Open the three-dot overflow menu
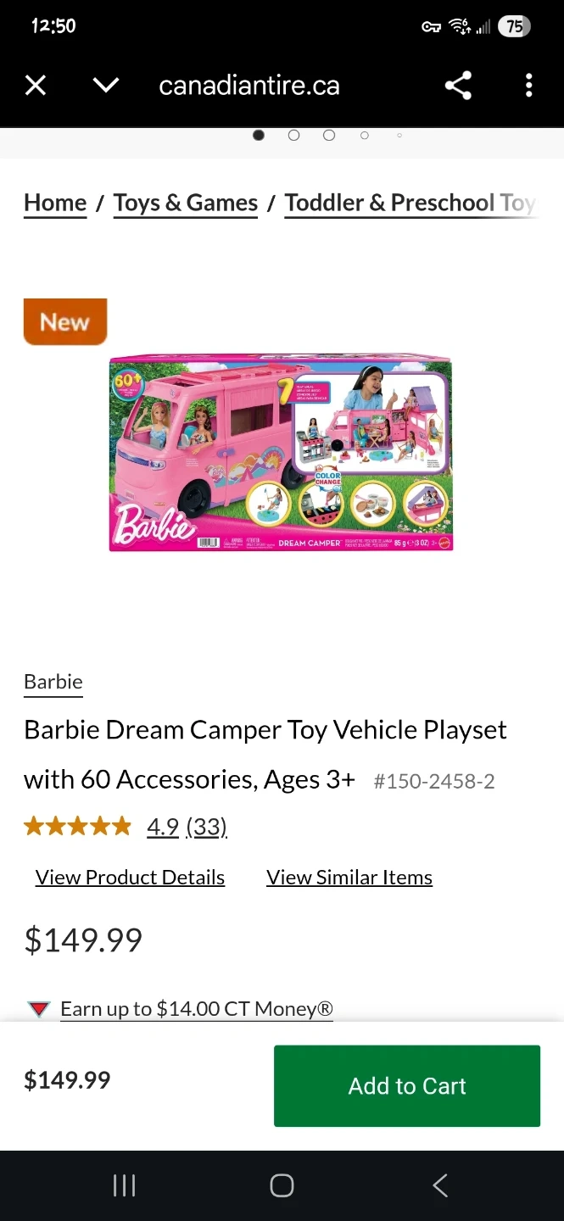Screen dimensions: 564x1221 point(528,86)
